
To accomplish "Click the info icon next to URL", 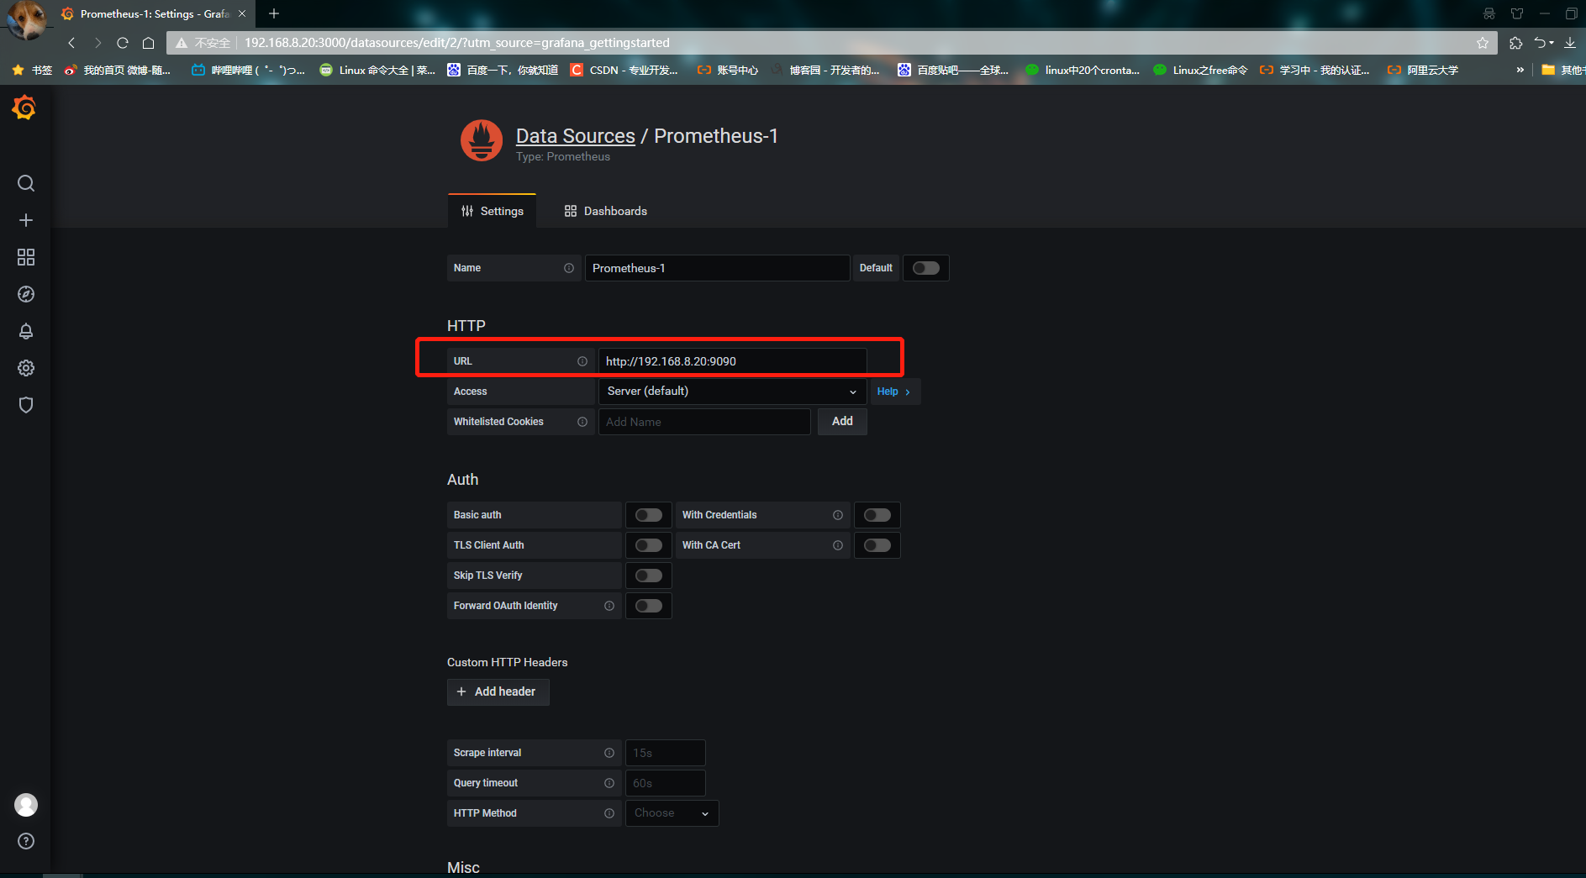I will click(582, 361).
